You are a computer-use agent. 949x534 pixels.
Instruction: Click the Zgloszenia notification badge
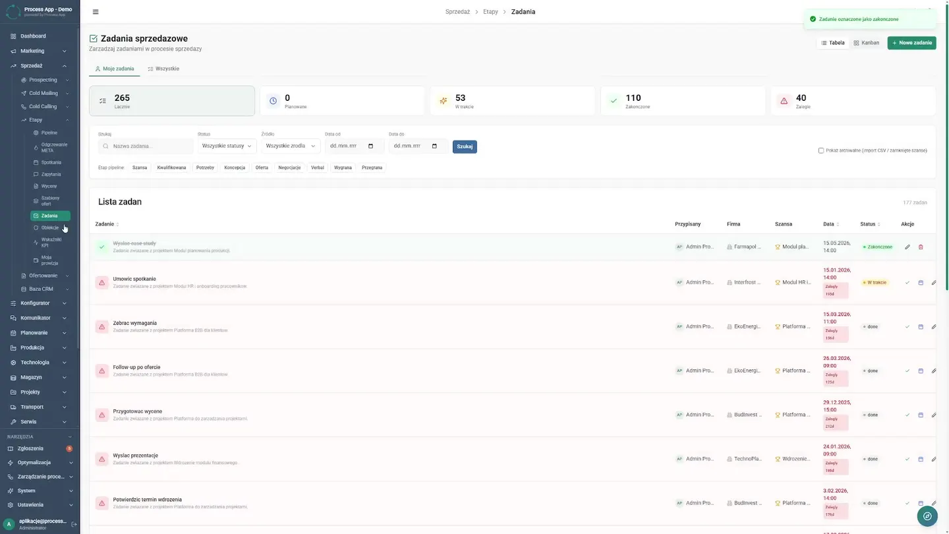[x=69, y=449]
